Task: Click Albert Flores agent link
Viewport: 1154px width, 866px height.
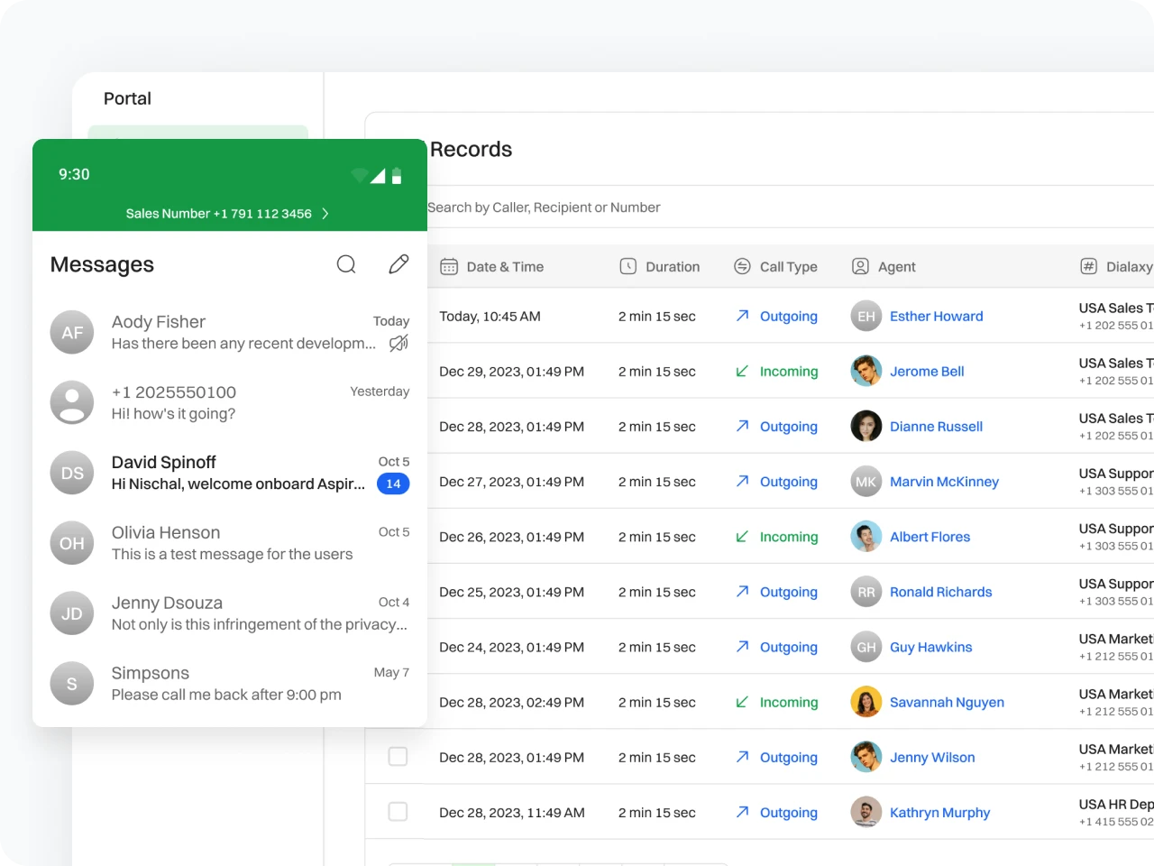Action: tap(930, 537)
